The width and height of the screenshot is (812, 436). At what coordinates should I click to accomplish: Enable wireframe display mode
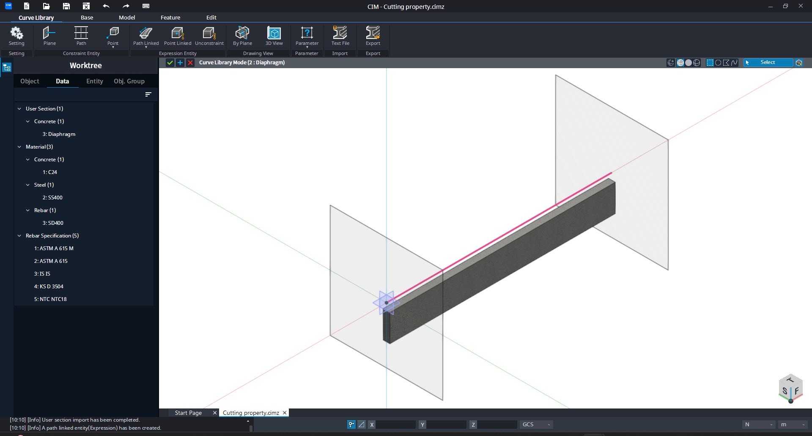click(697, 63)
